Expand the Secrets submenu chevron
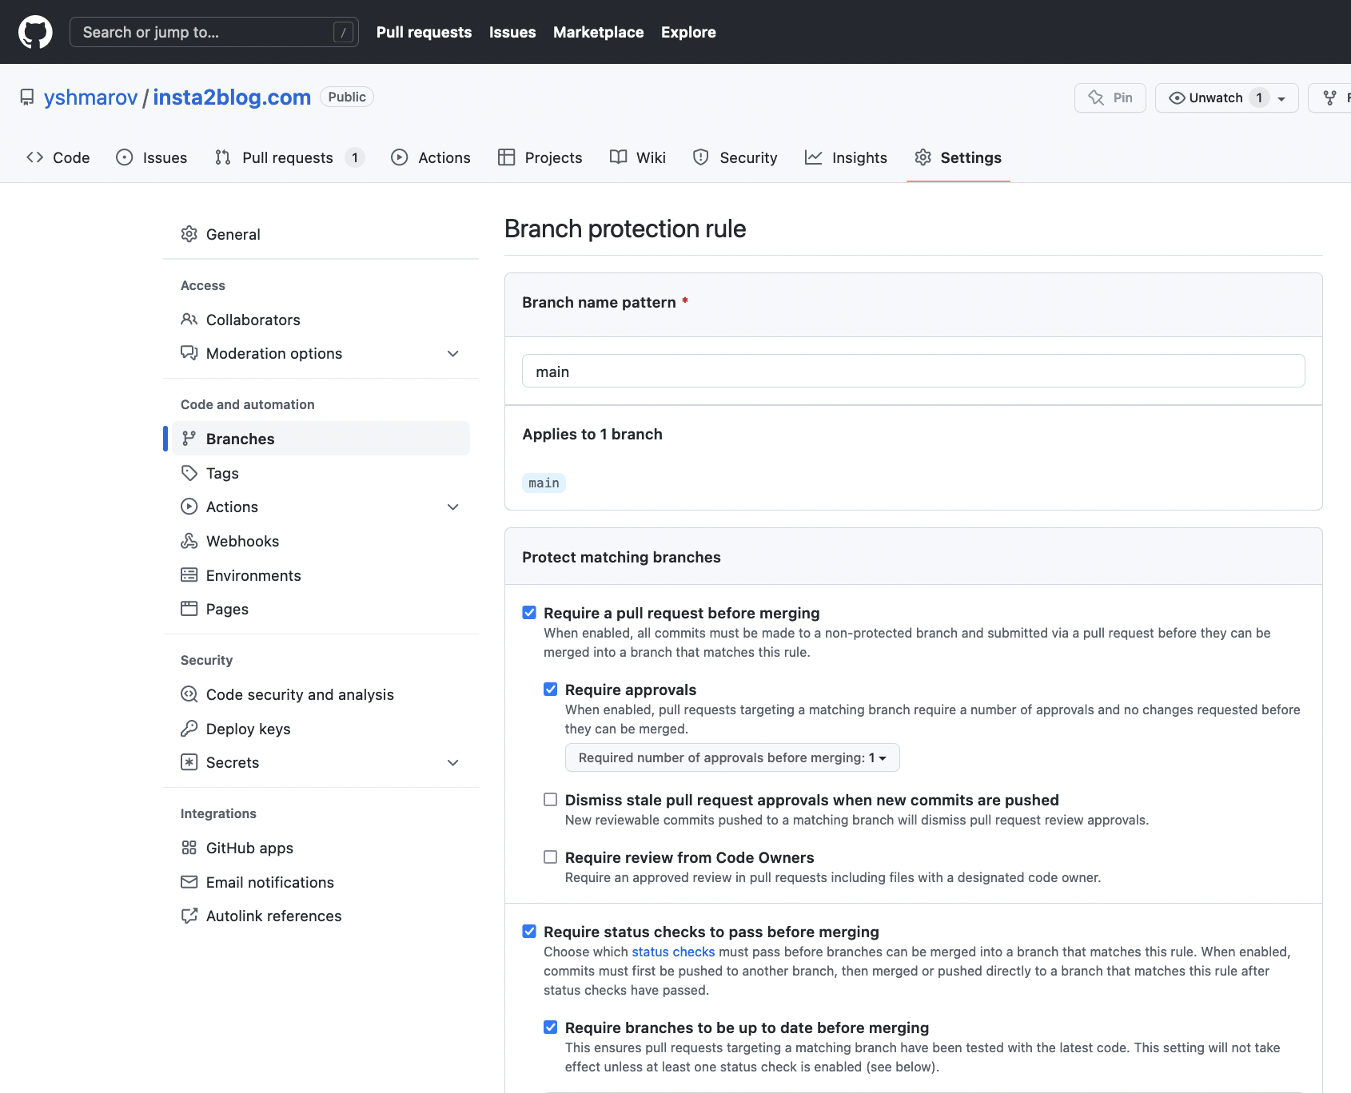 pos(453,762)
